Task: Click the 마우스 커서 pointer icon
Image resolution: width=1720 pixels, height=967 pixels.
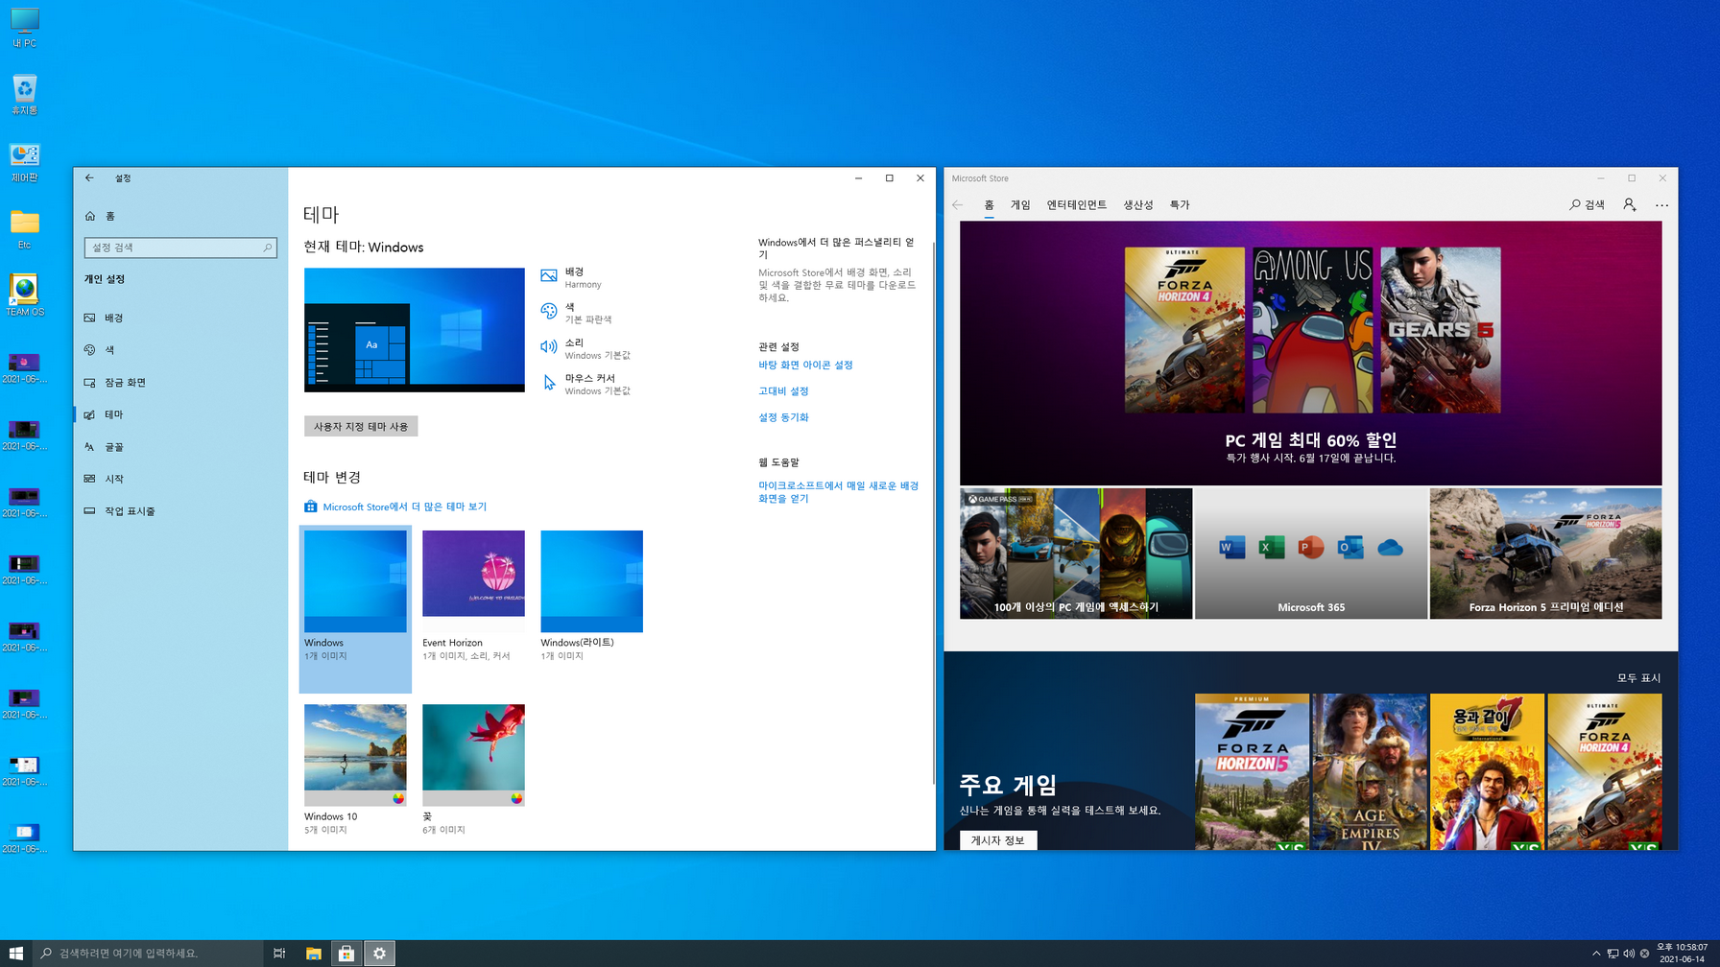Action: point(549,383)
